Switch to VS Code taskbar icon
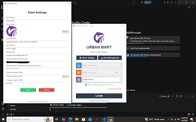The height and width of the screenshot is (122, 196). [103, 119]
